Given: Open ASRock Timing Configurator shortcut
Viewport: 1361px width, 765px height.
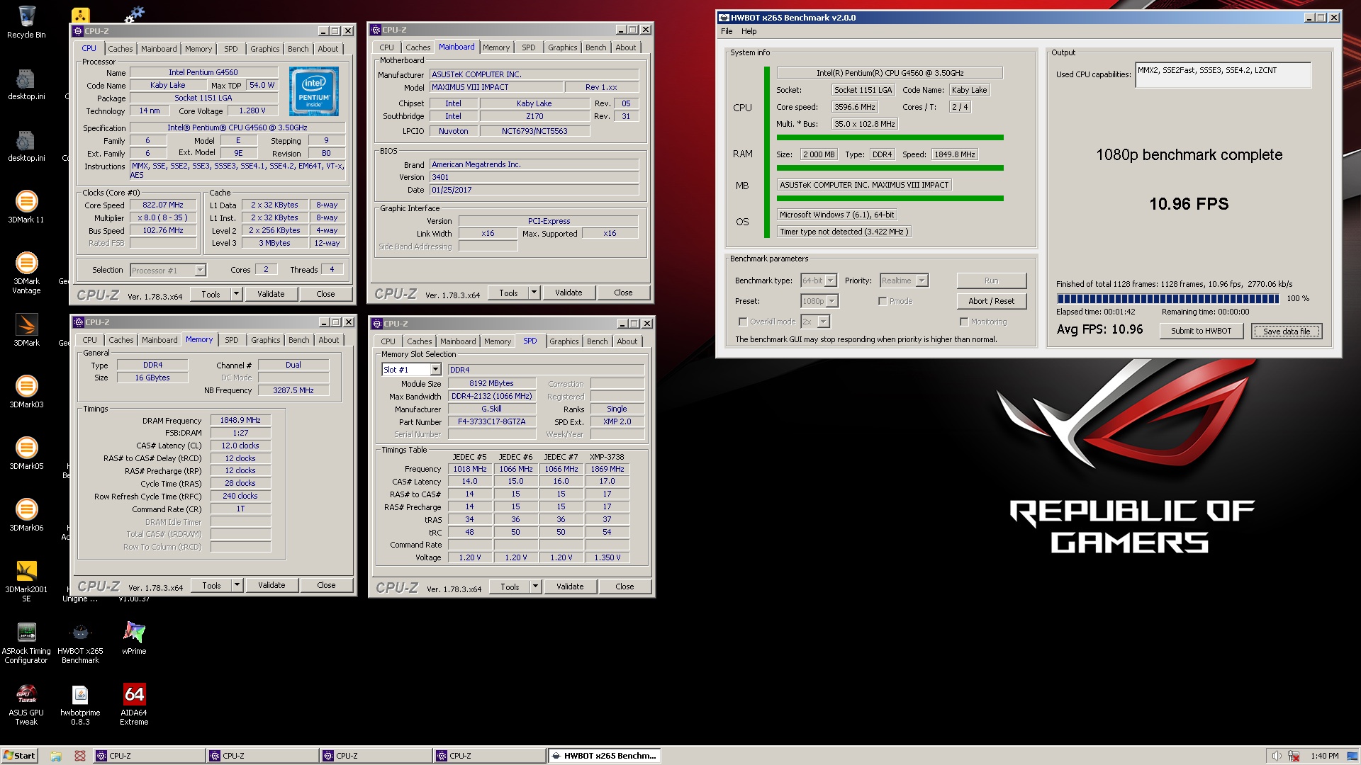Looking at the screenshot, I should pos(26,642).
